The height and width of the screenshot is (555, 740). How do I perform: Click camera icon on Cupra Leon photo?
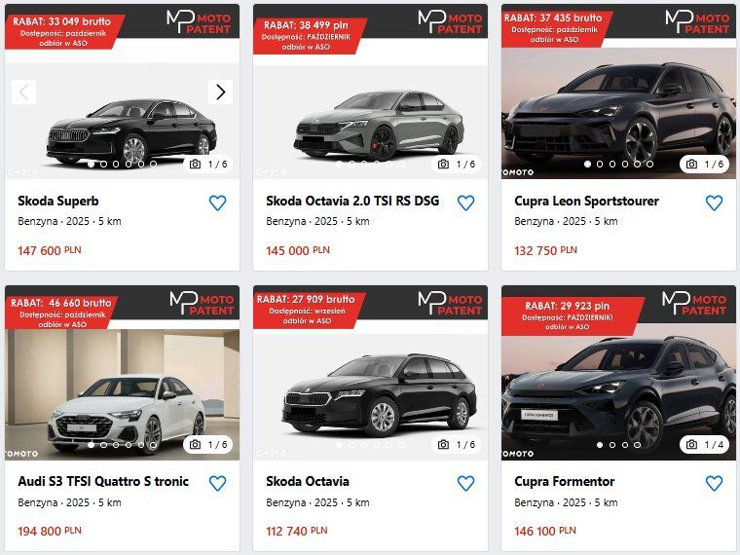(x=691, y=165)
